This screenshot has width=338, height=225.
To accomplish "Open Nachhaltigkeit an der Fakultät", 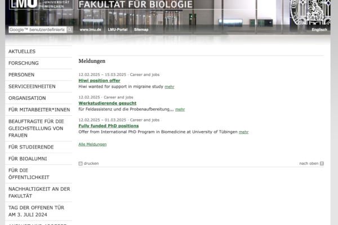I will 38,192.
